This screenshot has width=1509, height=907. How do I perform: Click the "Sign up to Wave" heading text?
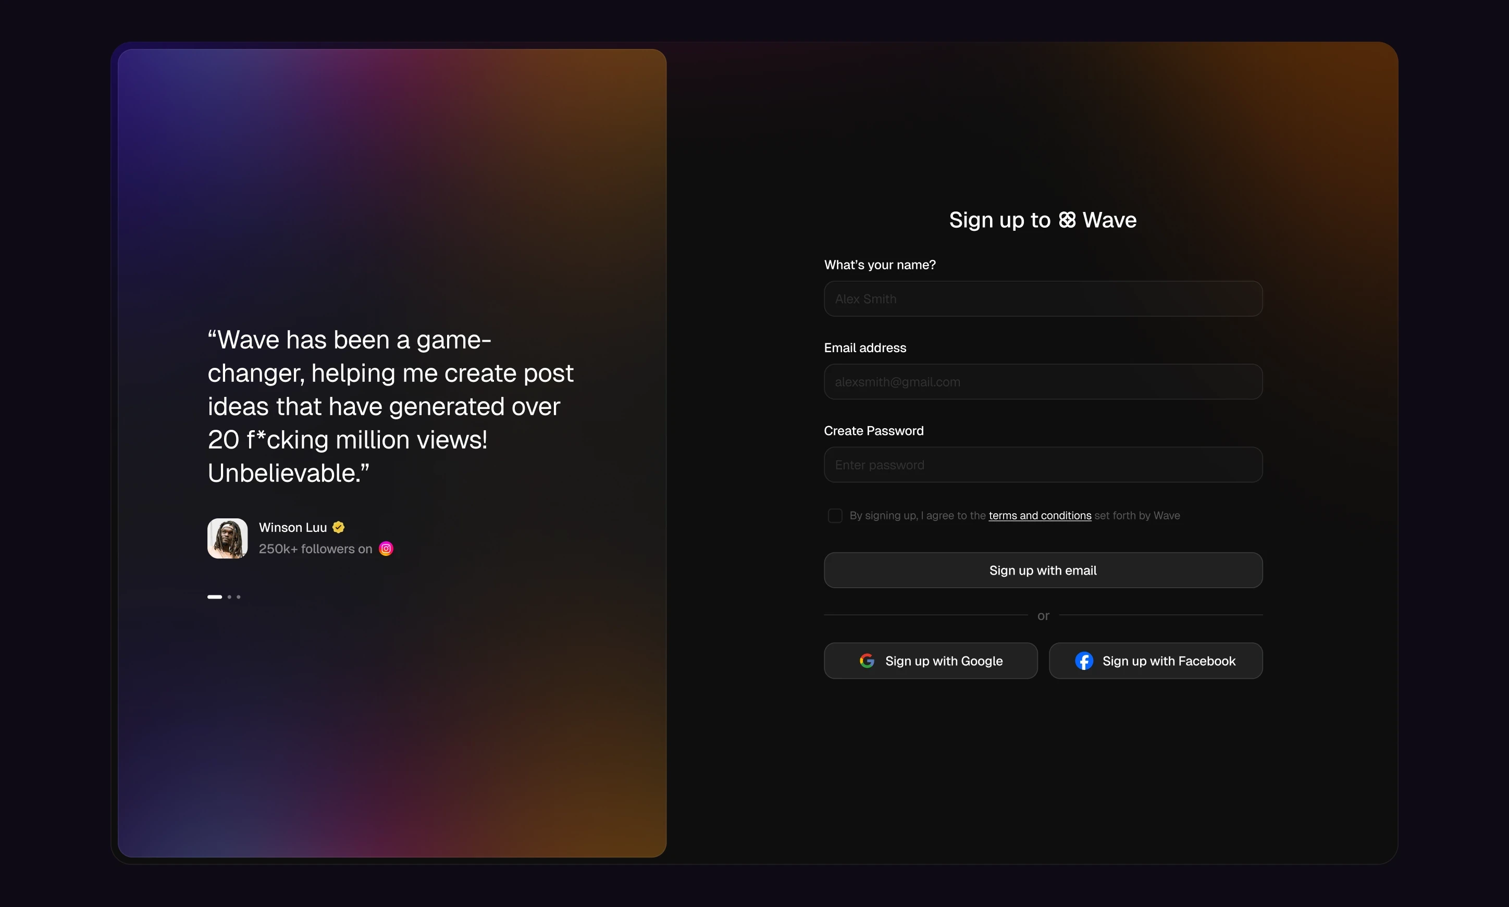click(x=1043, y=220)
